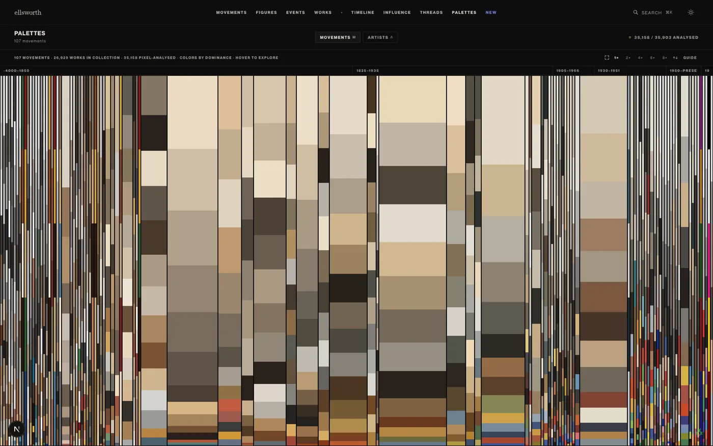This screenshot has width=713, height=446.
Task: Select the Palettes nav item
Action: [464, 12]
